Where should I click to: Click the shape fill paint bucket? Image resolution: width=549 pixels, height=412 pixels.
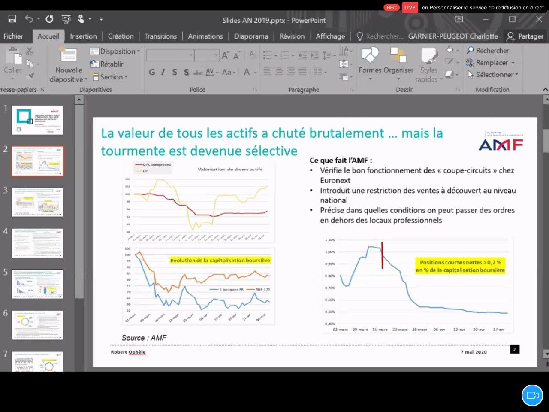tap(449, 50)
